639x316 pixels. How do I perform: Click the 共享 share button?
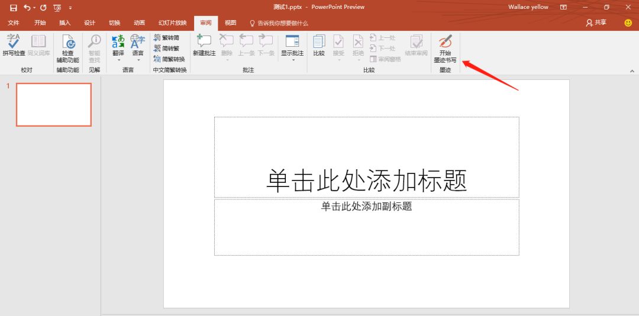tap(596, 22)
